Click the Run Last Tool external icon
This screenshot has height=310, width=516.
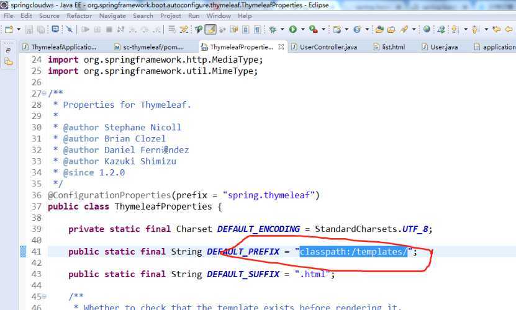pyautogui.click(x=314, y=30)
